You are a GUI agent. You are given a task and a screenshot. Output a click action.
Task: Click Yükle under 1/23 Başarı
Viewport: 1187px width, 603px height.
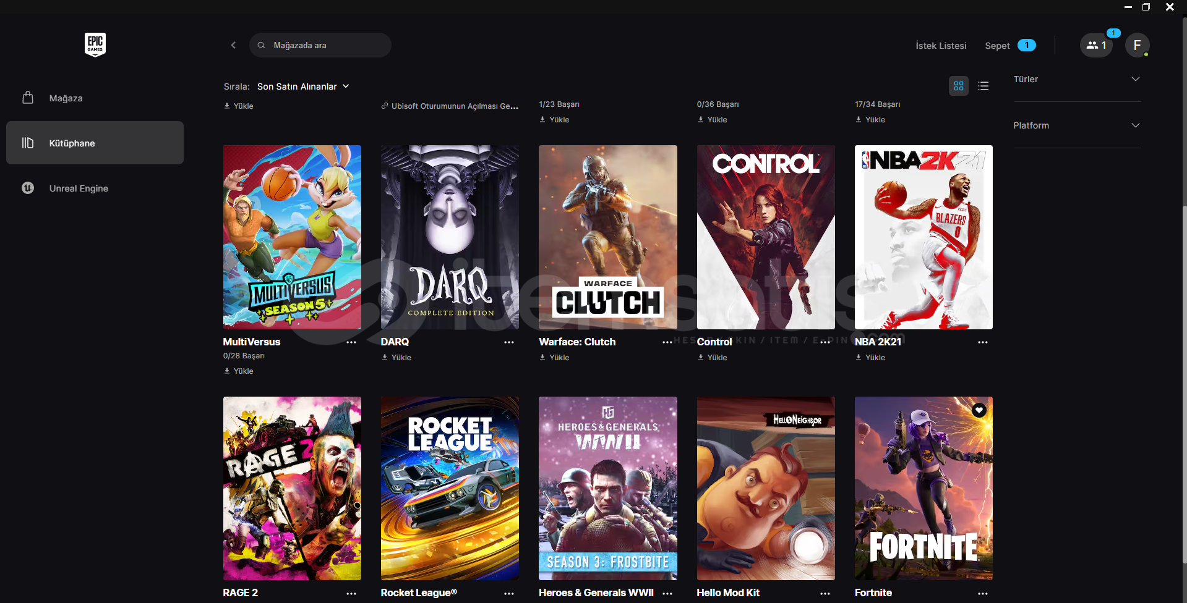coord(555,120)
